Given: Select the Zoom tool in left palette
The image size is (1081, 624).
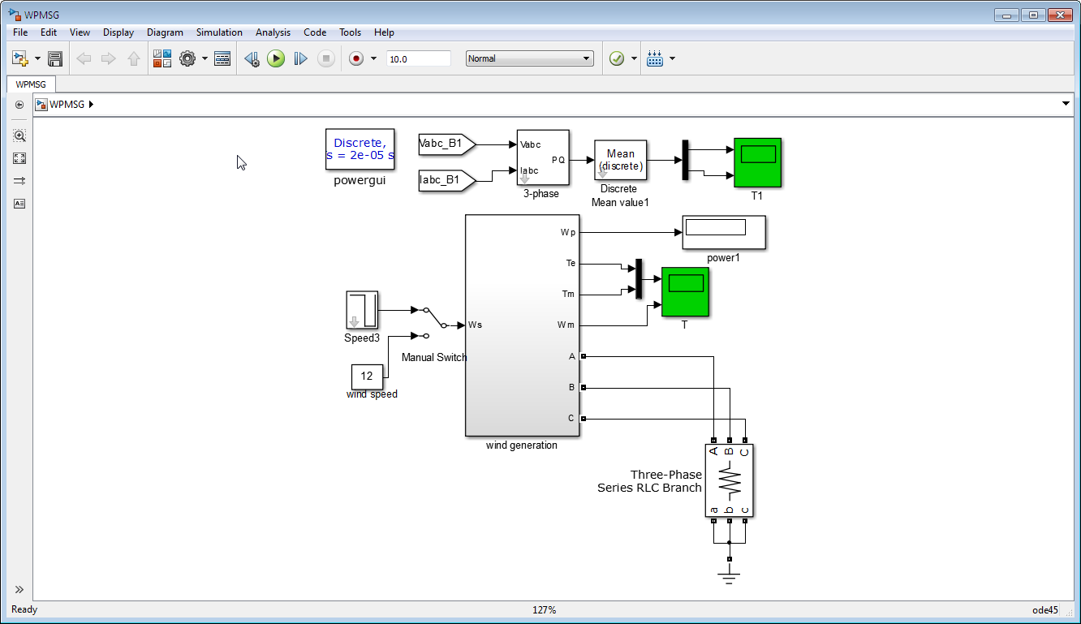Looking at the screenshot, I should point(19,136).
